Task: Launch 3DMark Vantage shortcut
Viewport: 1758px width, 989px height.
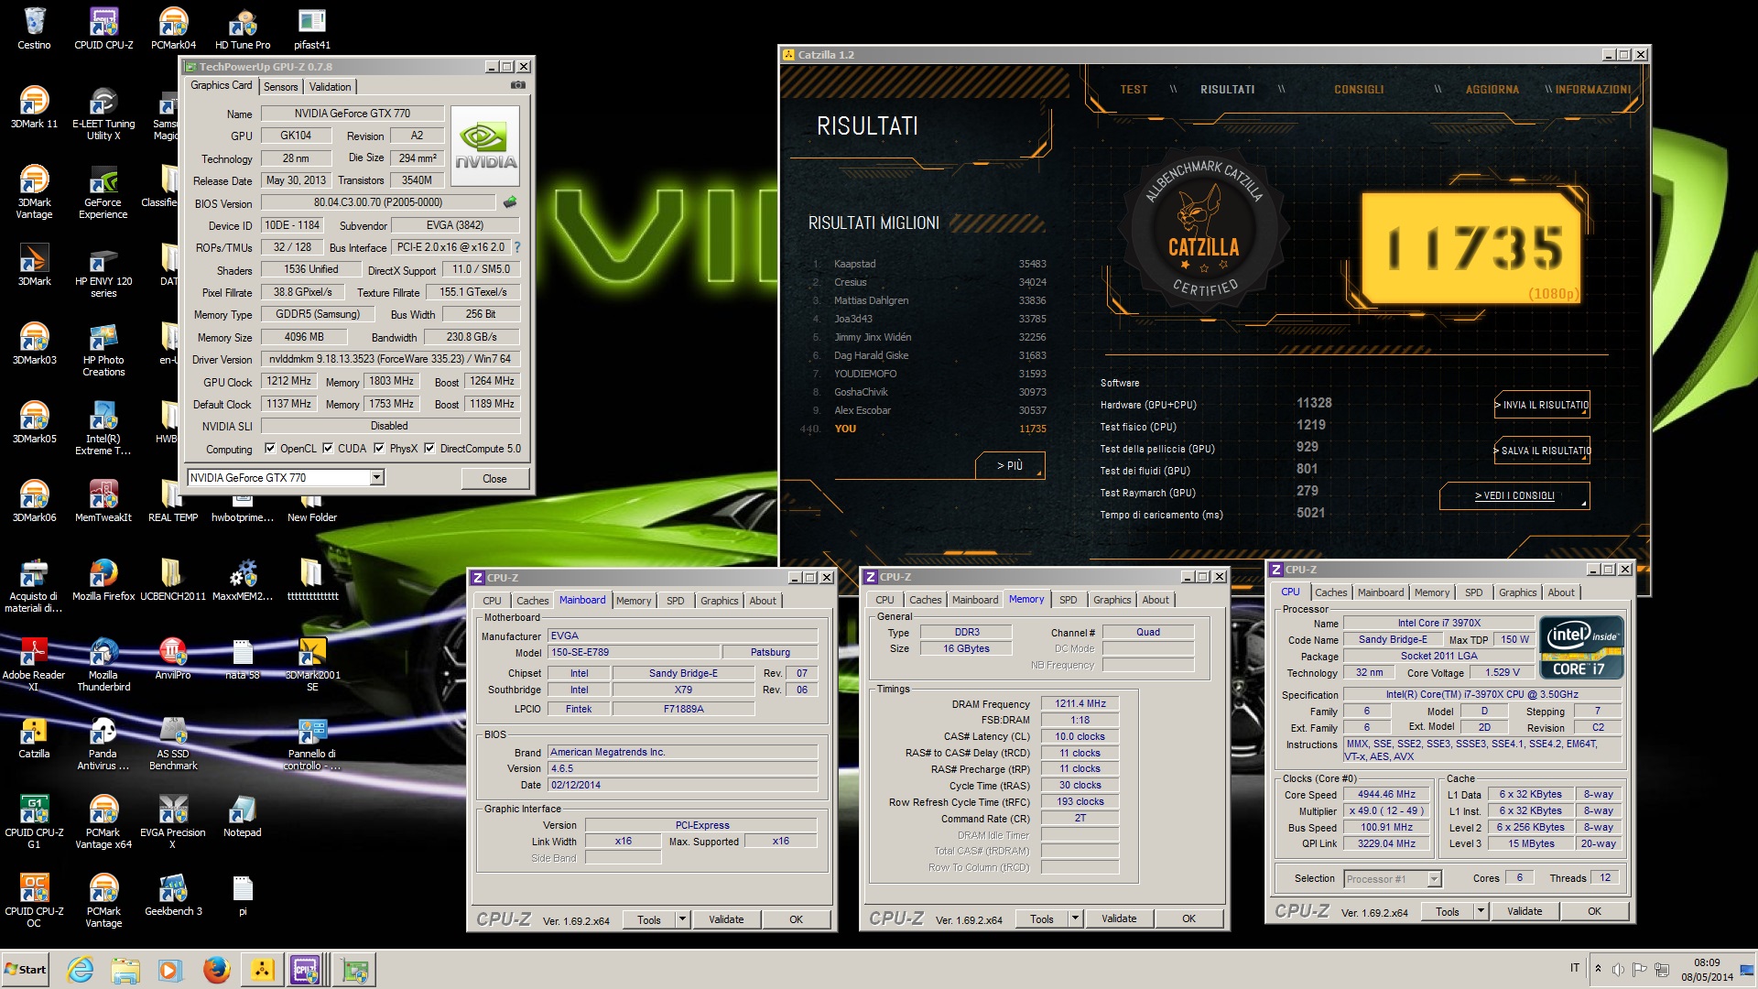Action: pos(34,190)
